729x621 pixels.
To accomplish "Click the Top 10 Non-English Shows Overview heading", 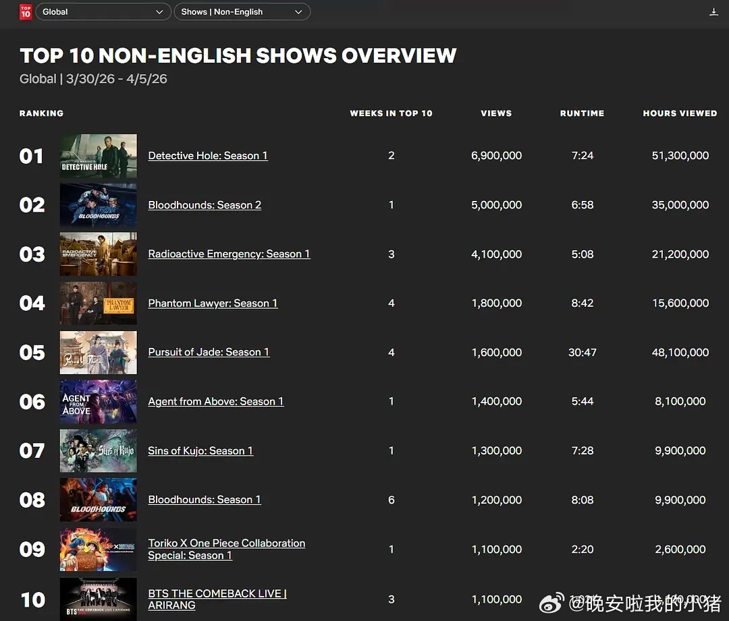I will (x=238, y=55).
